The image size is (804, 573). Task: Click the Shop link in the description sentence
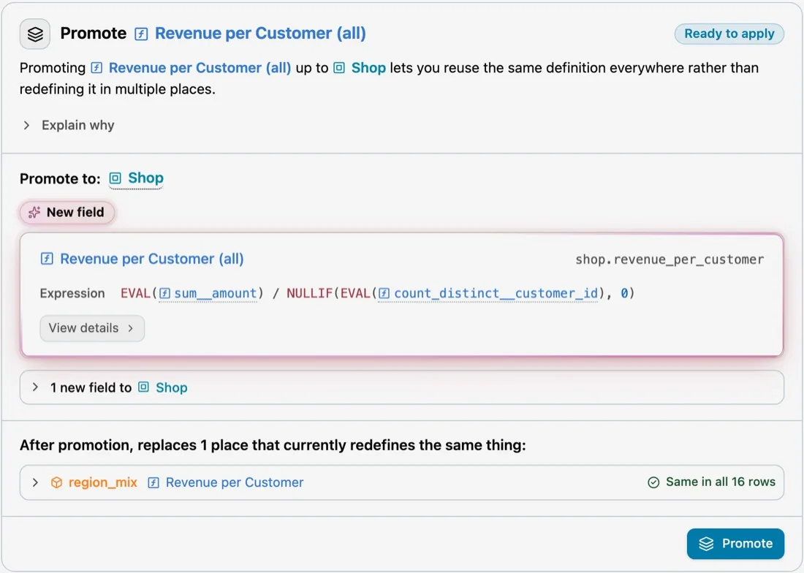pyautogui.click(x=368, y=68)
